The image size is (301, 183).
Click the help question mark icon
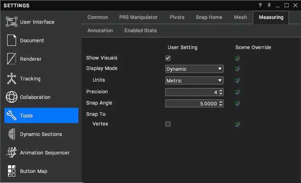click(260, 5)
